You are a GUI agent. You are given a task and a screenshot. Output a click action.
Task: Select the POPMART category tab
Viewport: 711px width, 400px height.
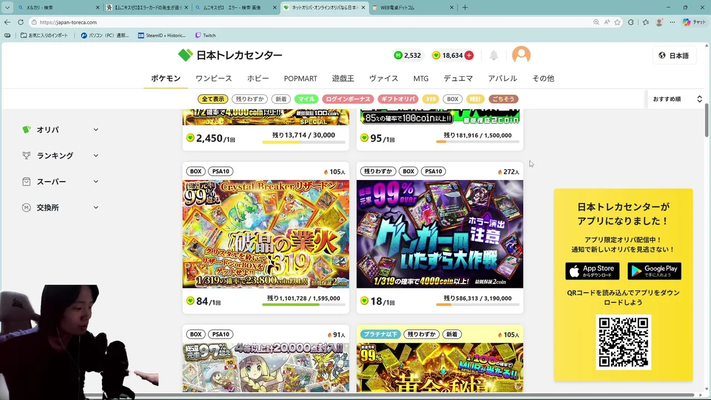click(x=301, y=78)
